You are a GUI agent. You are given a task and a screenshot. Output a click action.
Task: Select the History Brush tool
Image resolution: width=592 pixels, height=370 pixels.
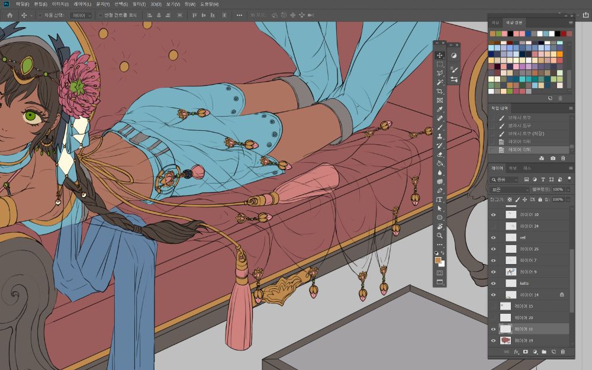tap(439, 146)
